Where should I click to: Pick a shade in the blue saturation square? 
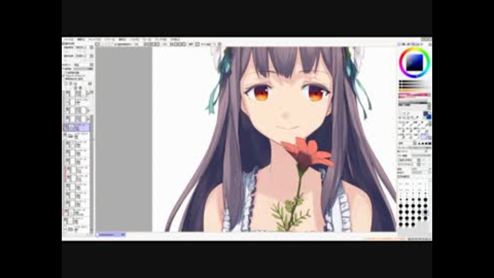[414, 62]
